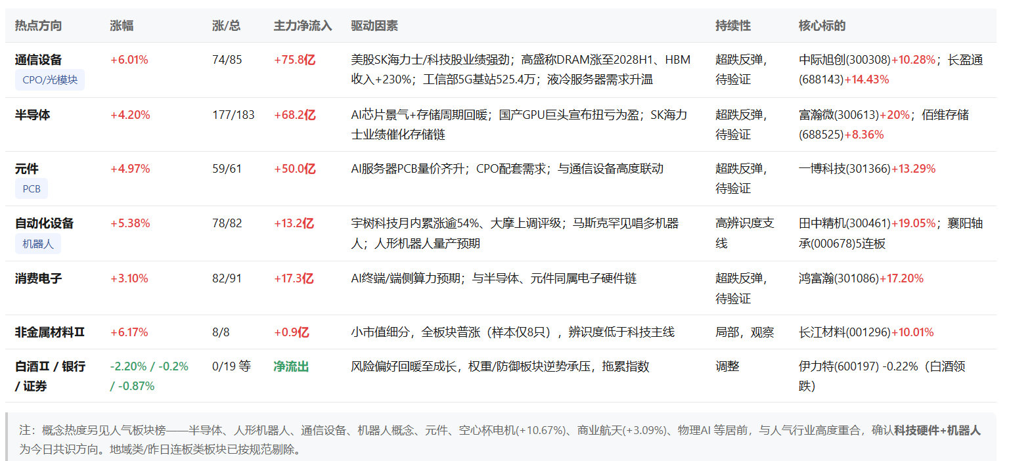Click the +6.01% gain value
Screen dimensions: 1009x461
coord(129,60)
